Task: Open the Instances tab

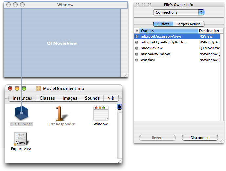Action: [22, 98]
